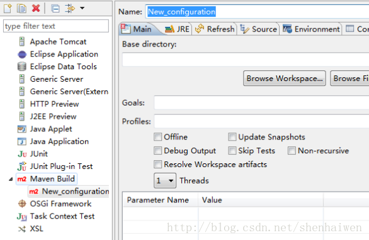
Task: Select XSL configuration icon
Action: 22,229
